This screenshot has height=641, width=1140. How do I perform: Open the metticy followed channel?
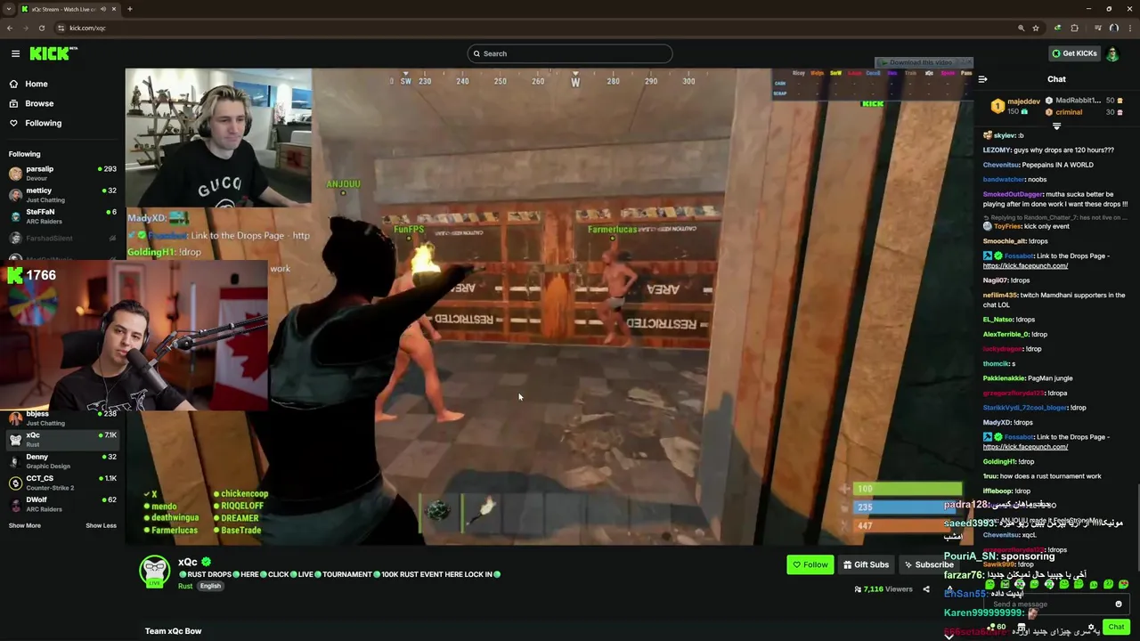(x=62, y=194)
